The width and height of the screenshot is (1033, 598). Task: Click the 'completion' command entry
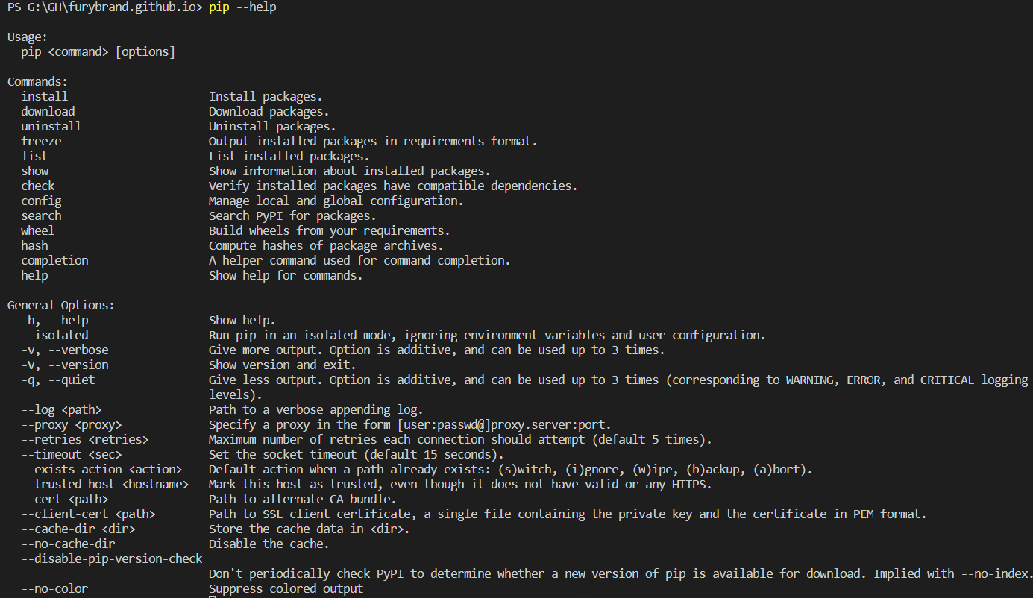pos(54,260)
